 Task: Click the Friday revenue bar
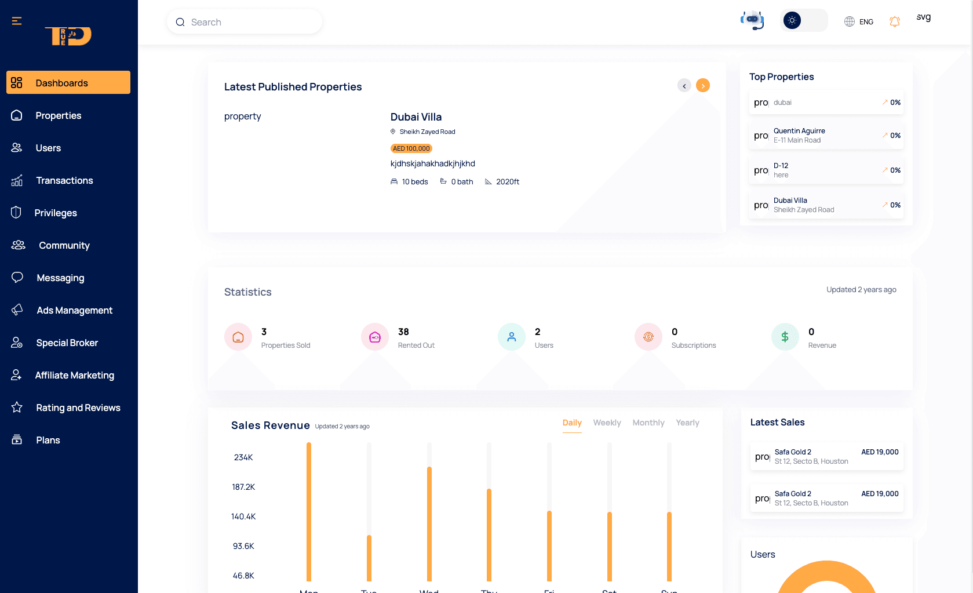tap(549, 546)
